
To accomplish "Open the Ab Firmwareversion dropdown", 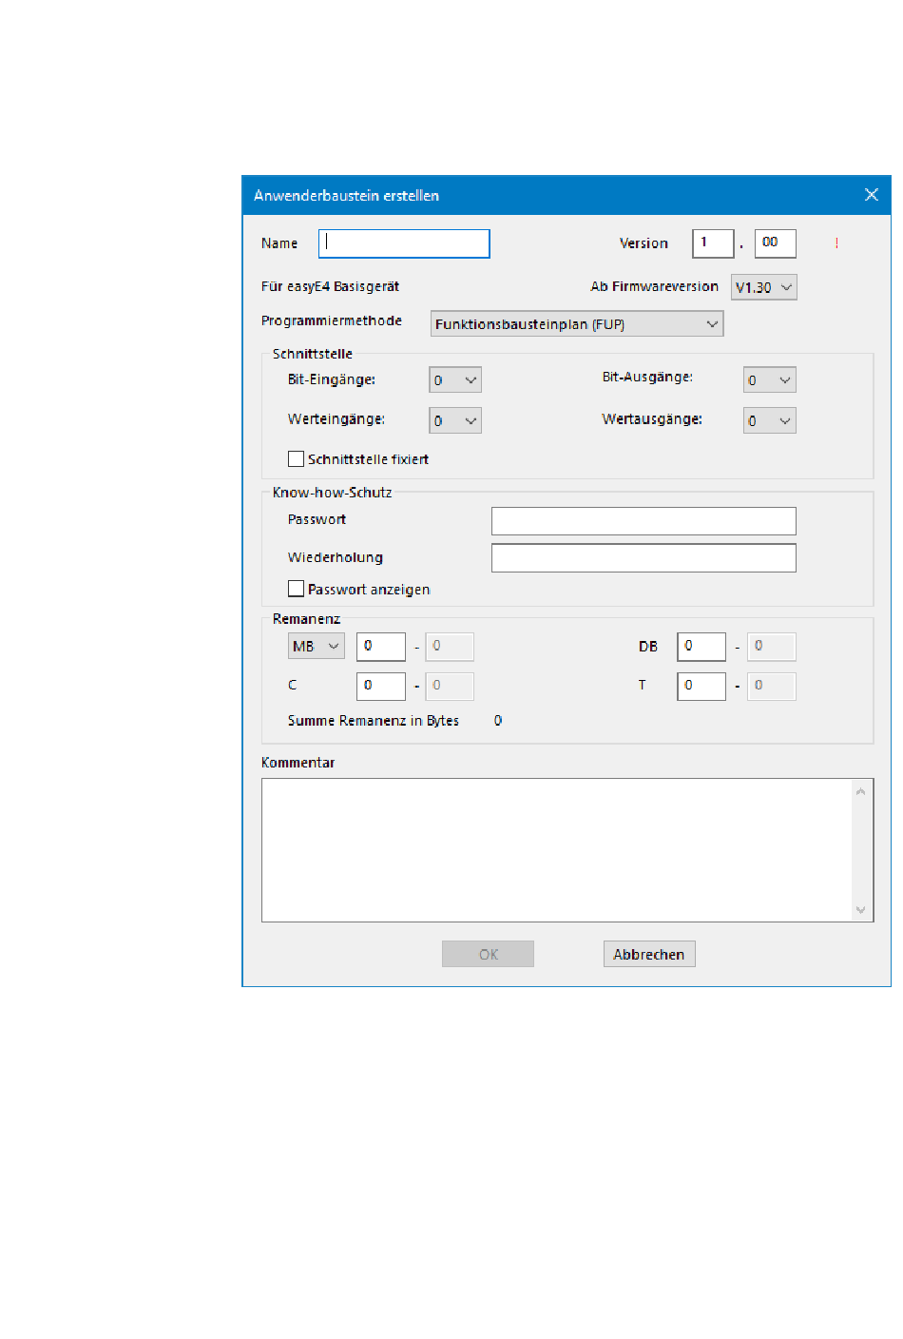I will pos(763,287).
